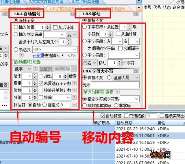The height and width of the screenshot is (164, 185).
Task: Switch to 1.E.扩展名修改 tab
Action: click(x=62, y=9)
